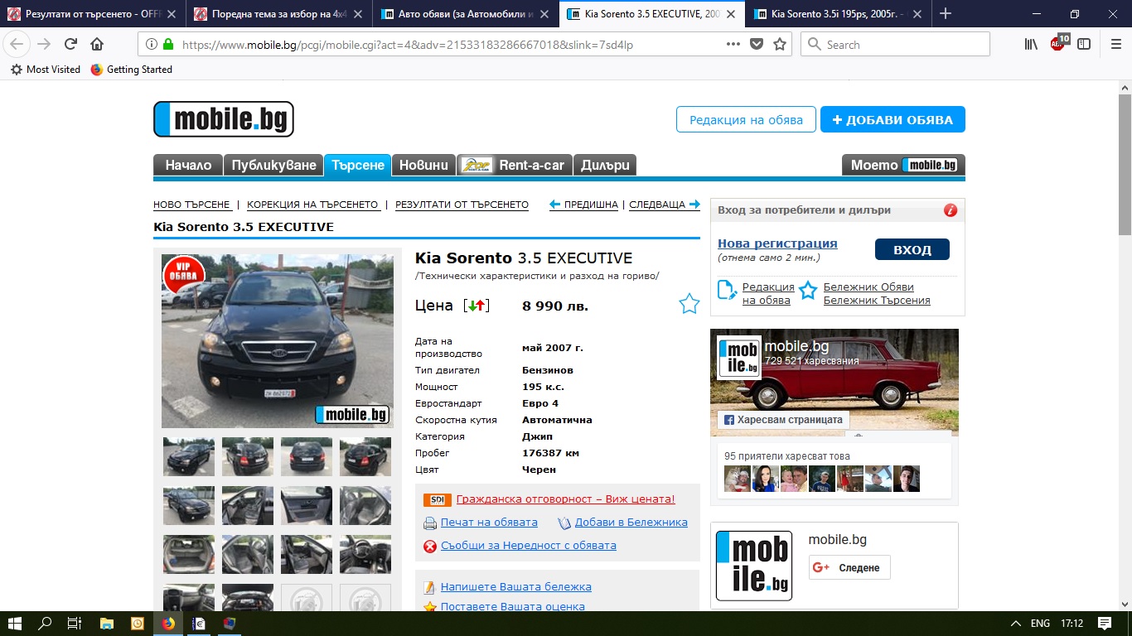Click Печат на обявата link
This screenshot has width=1132, height=636.
(488, 523)
